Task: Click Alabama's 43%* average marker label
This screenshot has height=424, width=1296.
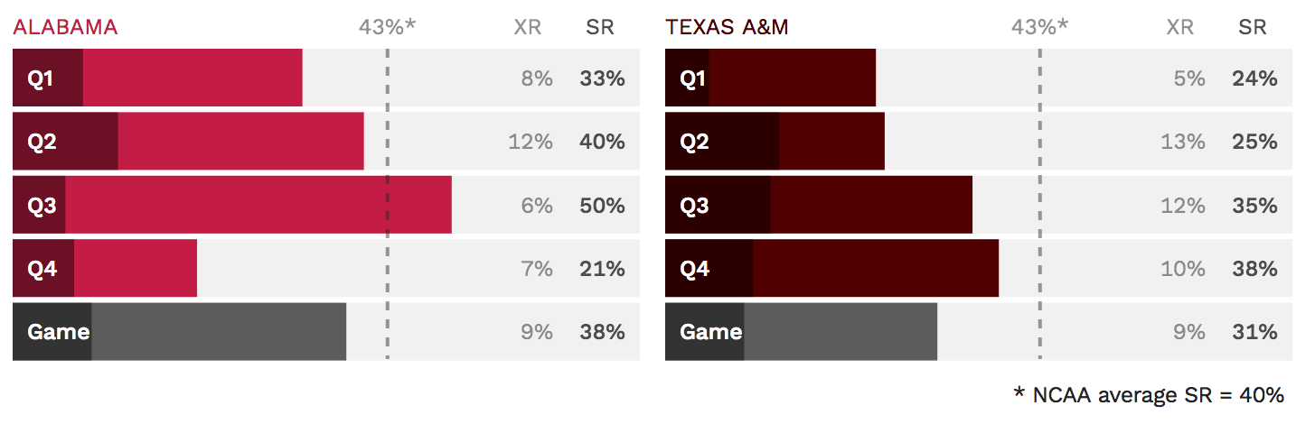Action: point(388,27)
